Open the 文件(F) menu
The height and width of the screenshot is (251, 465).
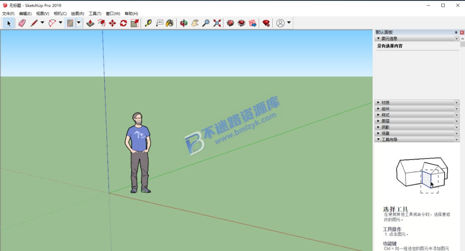pos(8,14)
